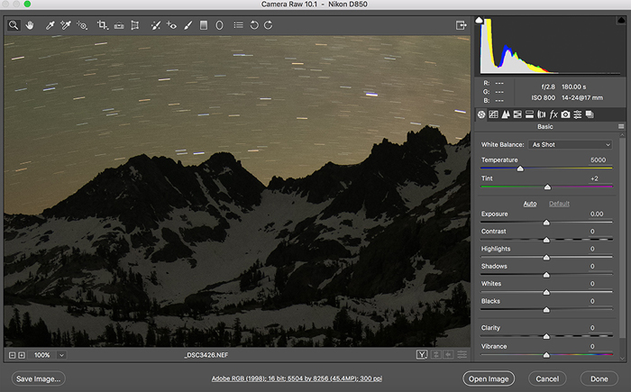Toggle full screen mode button
This screenshot has height=392, width=631.
click(461, 25)
